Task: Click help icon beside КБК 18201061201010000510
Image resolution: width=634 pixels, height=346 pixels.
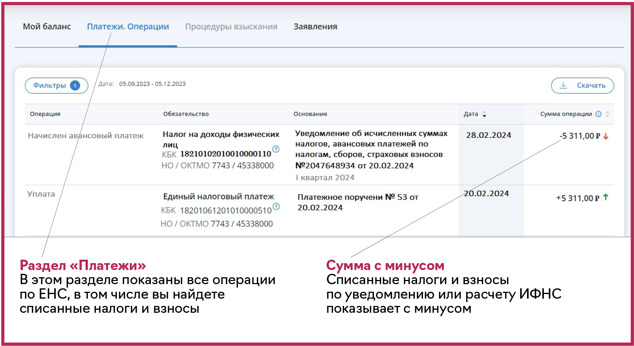Action: [277, 207]
